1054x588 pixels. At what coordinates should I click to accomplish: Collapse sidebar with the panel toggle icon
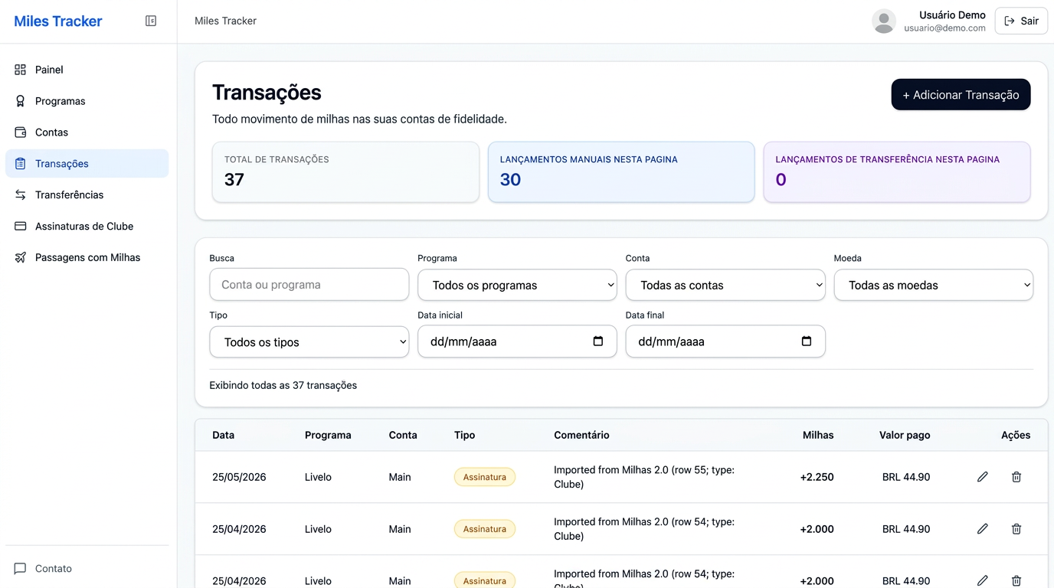(151, 21)
